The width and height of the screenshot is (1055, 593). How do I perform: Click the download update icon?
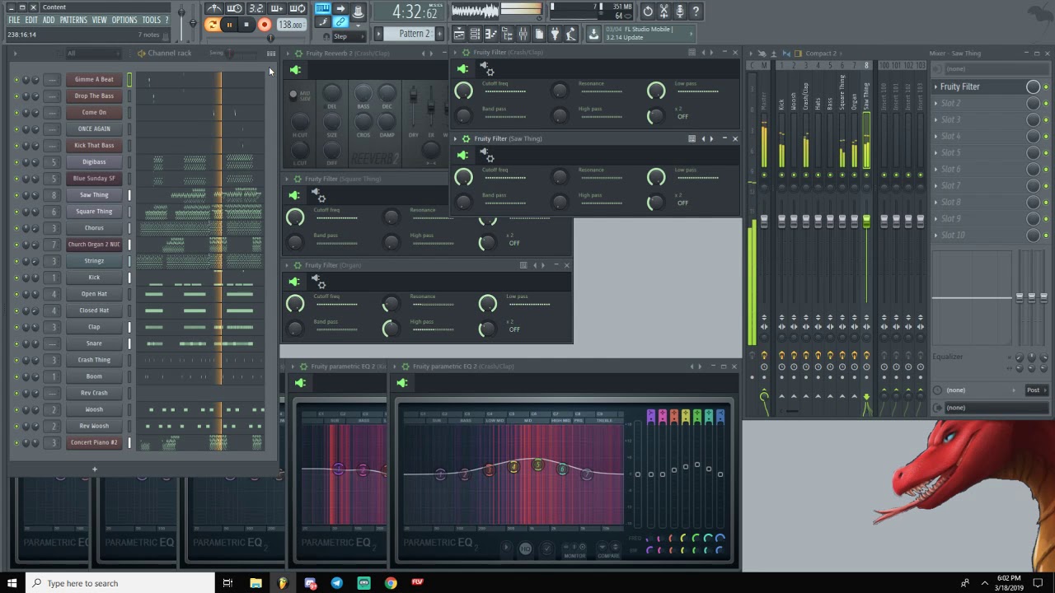tap(593, 34)
